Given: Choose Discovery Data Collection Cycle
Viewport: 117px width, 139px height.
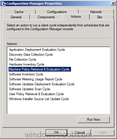Looking at the screenshot, I should [31, 55].
